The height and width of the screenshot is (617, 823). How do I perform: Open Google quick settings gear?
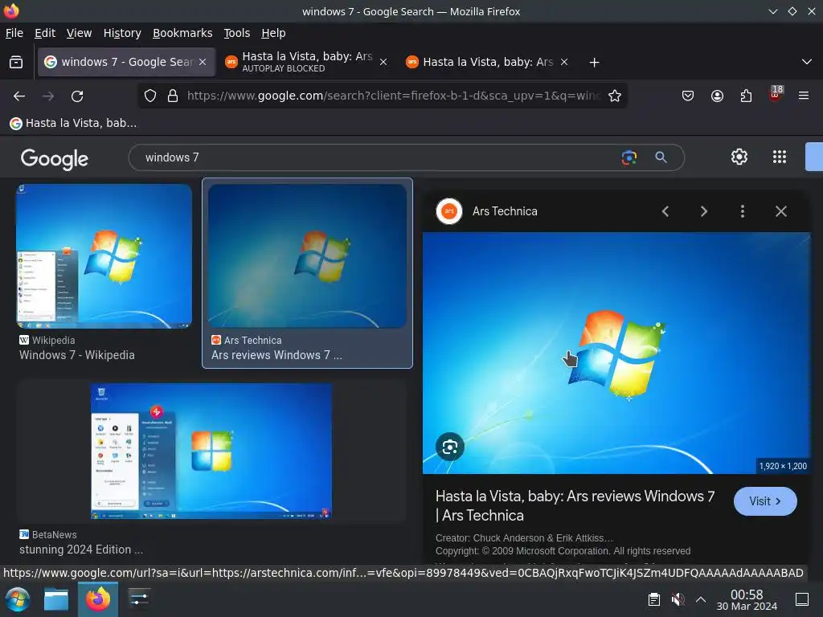pyautogui.click(x=739, y=157)
